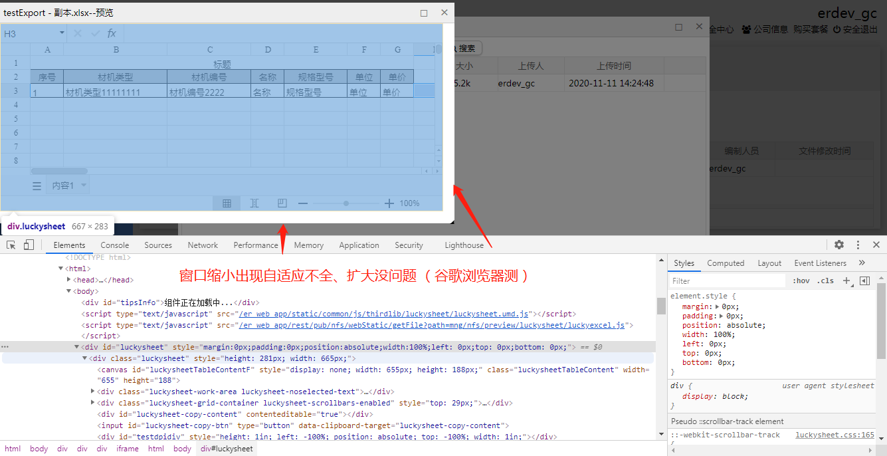Click the 100% zoom ratio text
Screen dimensions: 887x456
click(x=409, y=203)
